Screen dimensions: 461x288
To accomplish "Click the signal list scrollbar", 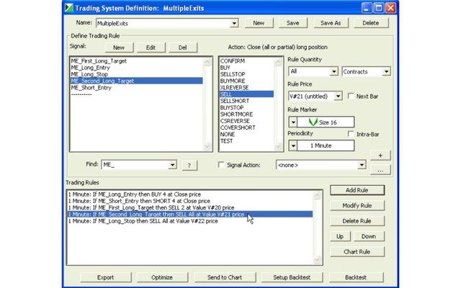I will [x=207, y=104].
